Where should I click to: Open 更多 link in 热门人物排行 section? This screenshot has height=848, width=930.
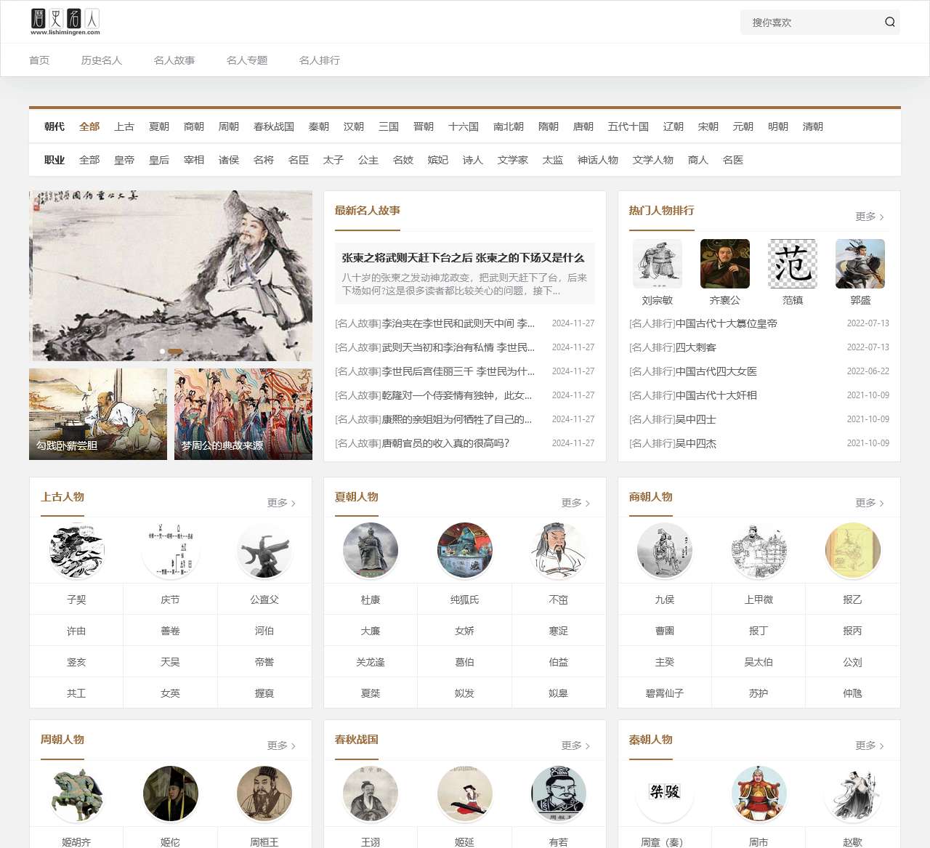(x=867, y=217)
